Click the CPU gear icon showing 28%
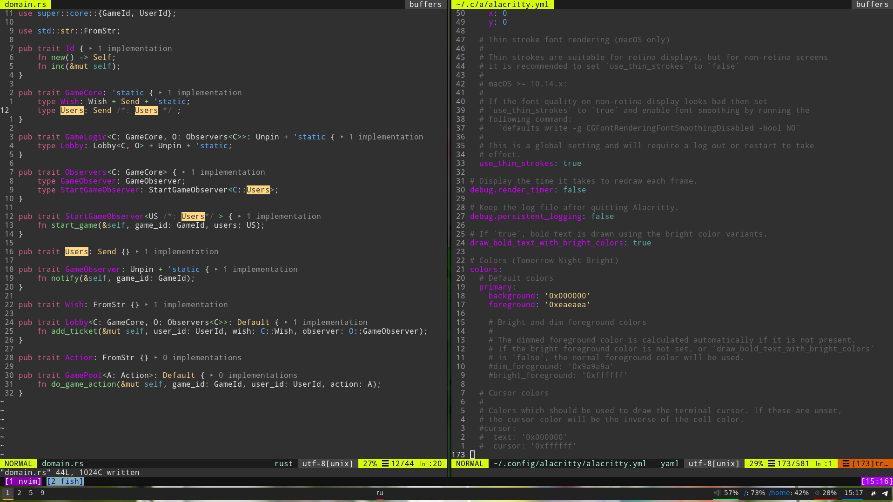The image size is (893, 502). (817, 493)
